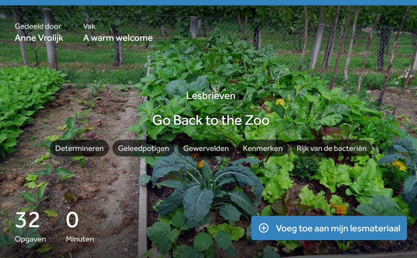Image resolution: width=417 pixels, height=258 pixels.
Task: Add lesson via Voeg toe aan mijn lesmateriaal
Action: coord(329,228)
